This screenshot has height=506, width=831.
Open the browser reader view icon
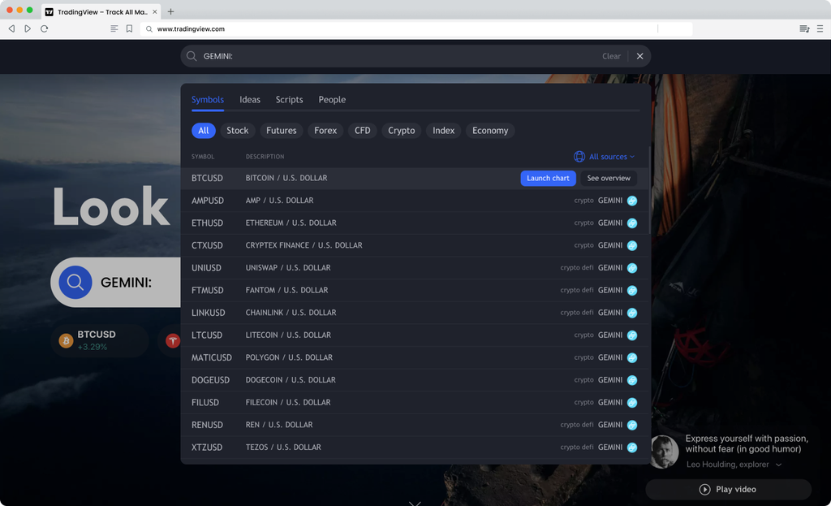tap(114, 28)
